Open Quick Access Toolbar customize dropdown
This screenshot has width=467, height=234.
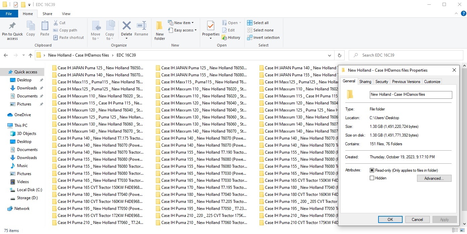30,5
